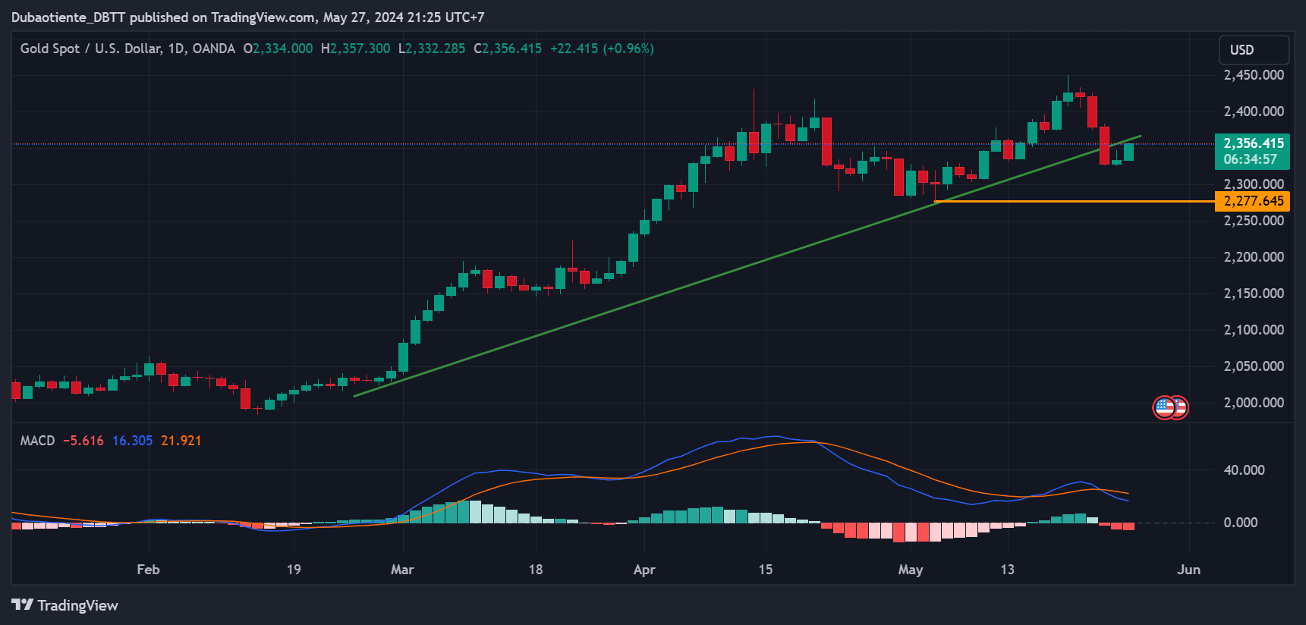The image size is (1306, 625).
Task: Click the orange price label 2,277.645
Action: click(x=1253, y=201)
